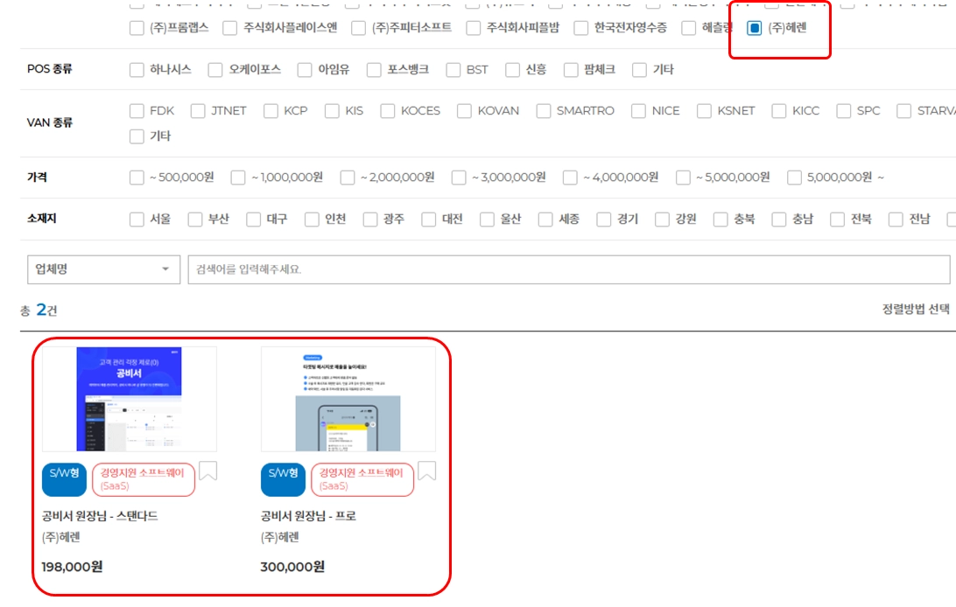This screenshot has height=607, width=956.
Task: Select 아임유 POS type checkbox
Action: coord(305,70)
